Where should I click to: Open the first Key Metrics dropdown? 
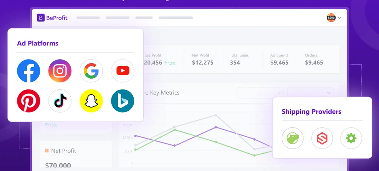tap(261, 93)
